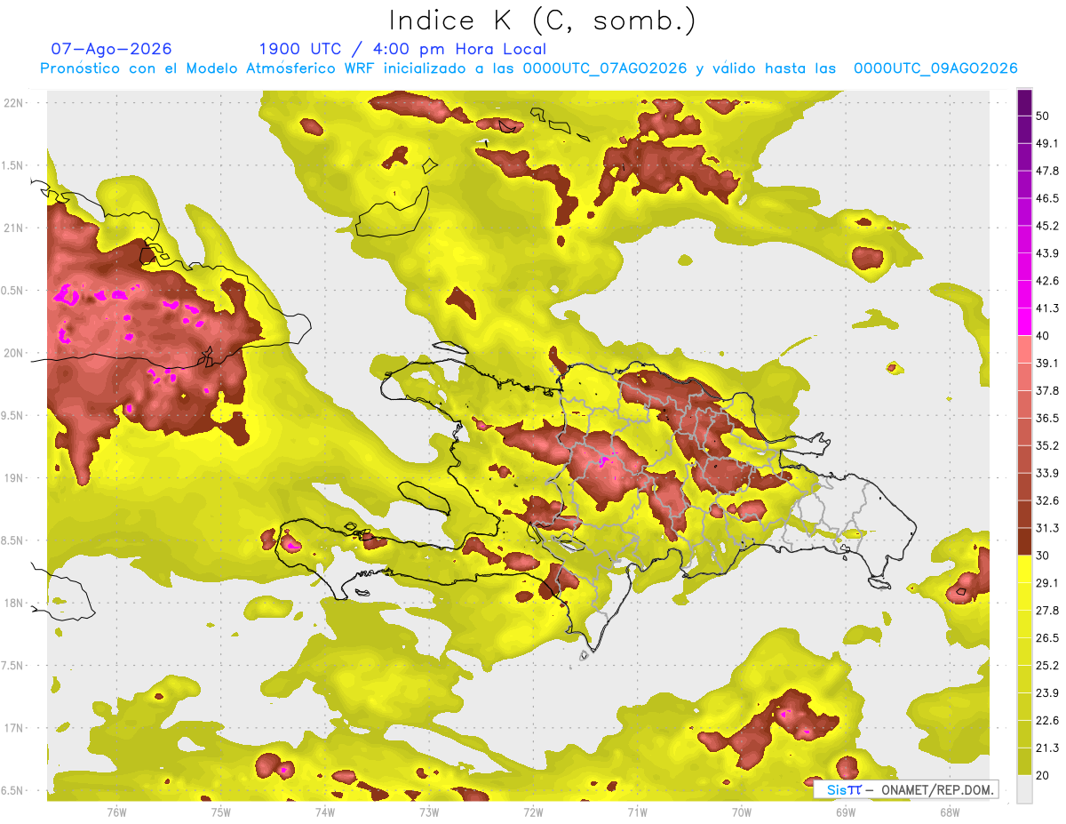Click the colorbar value 46.5

pos(1047,198)
